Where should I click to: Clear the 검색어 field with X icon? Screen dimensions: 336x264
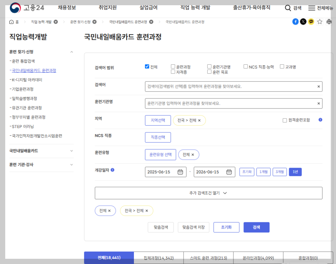(319, 87)
